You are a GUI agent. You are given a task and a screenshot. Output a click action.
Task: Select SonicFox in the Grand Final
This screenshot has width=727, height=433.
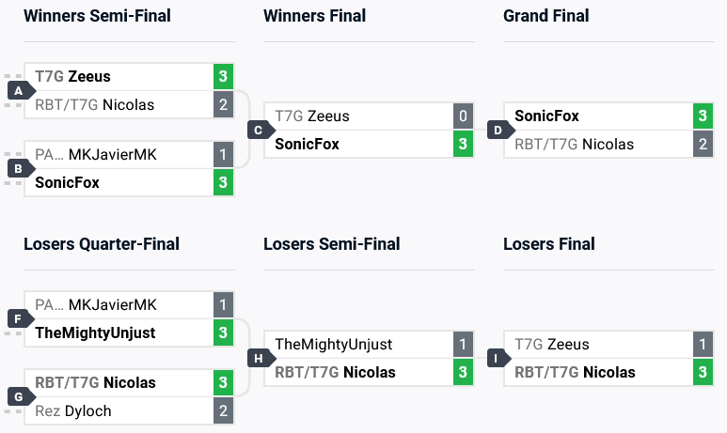[x=547, y=116]
